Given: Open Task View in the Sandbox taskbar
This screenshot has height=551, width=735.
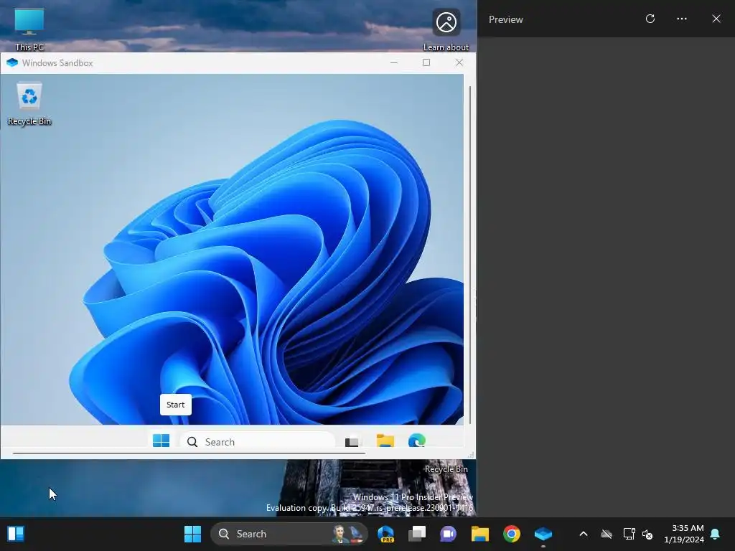Looking at the screenshot, I should [x=352, y=441].
